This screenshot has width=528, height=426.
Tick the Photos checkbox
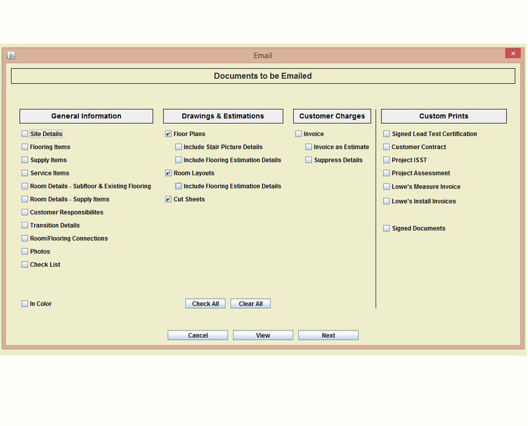tap(25, 252)
